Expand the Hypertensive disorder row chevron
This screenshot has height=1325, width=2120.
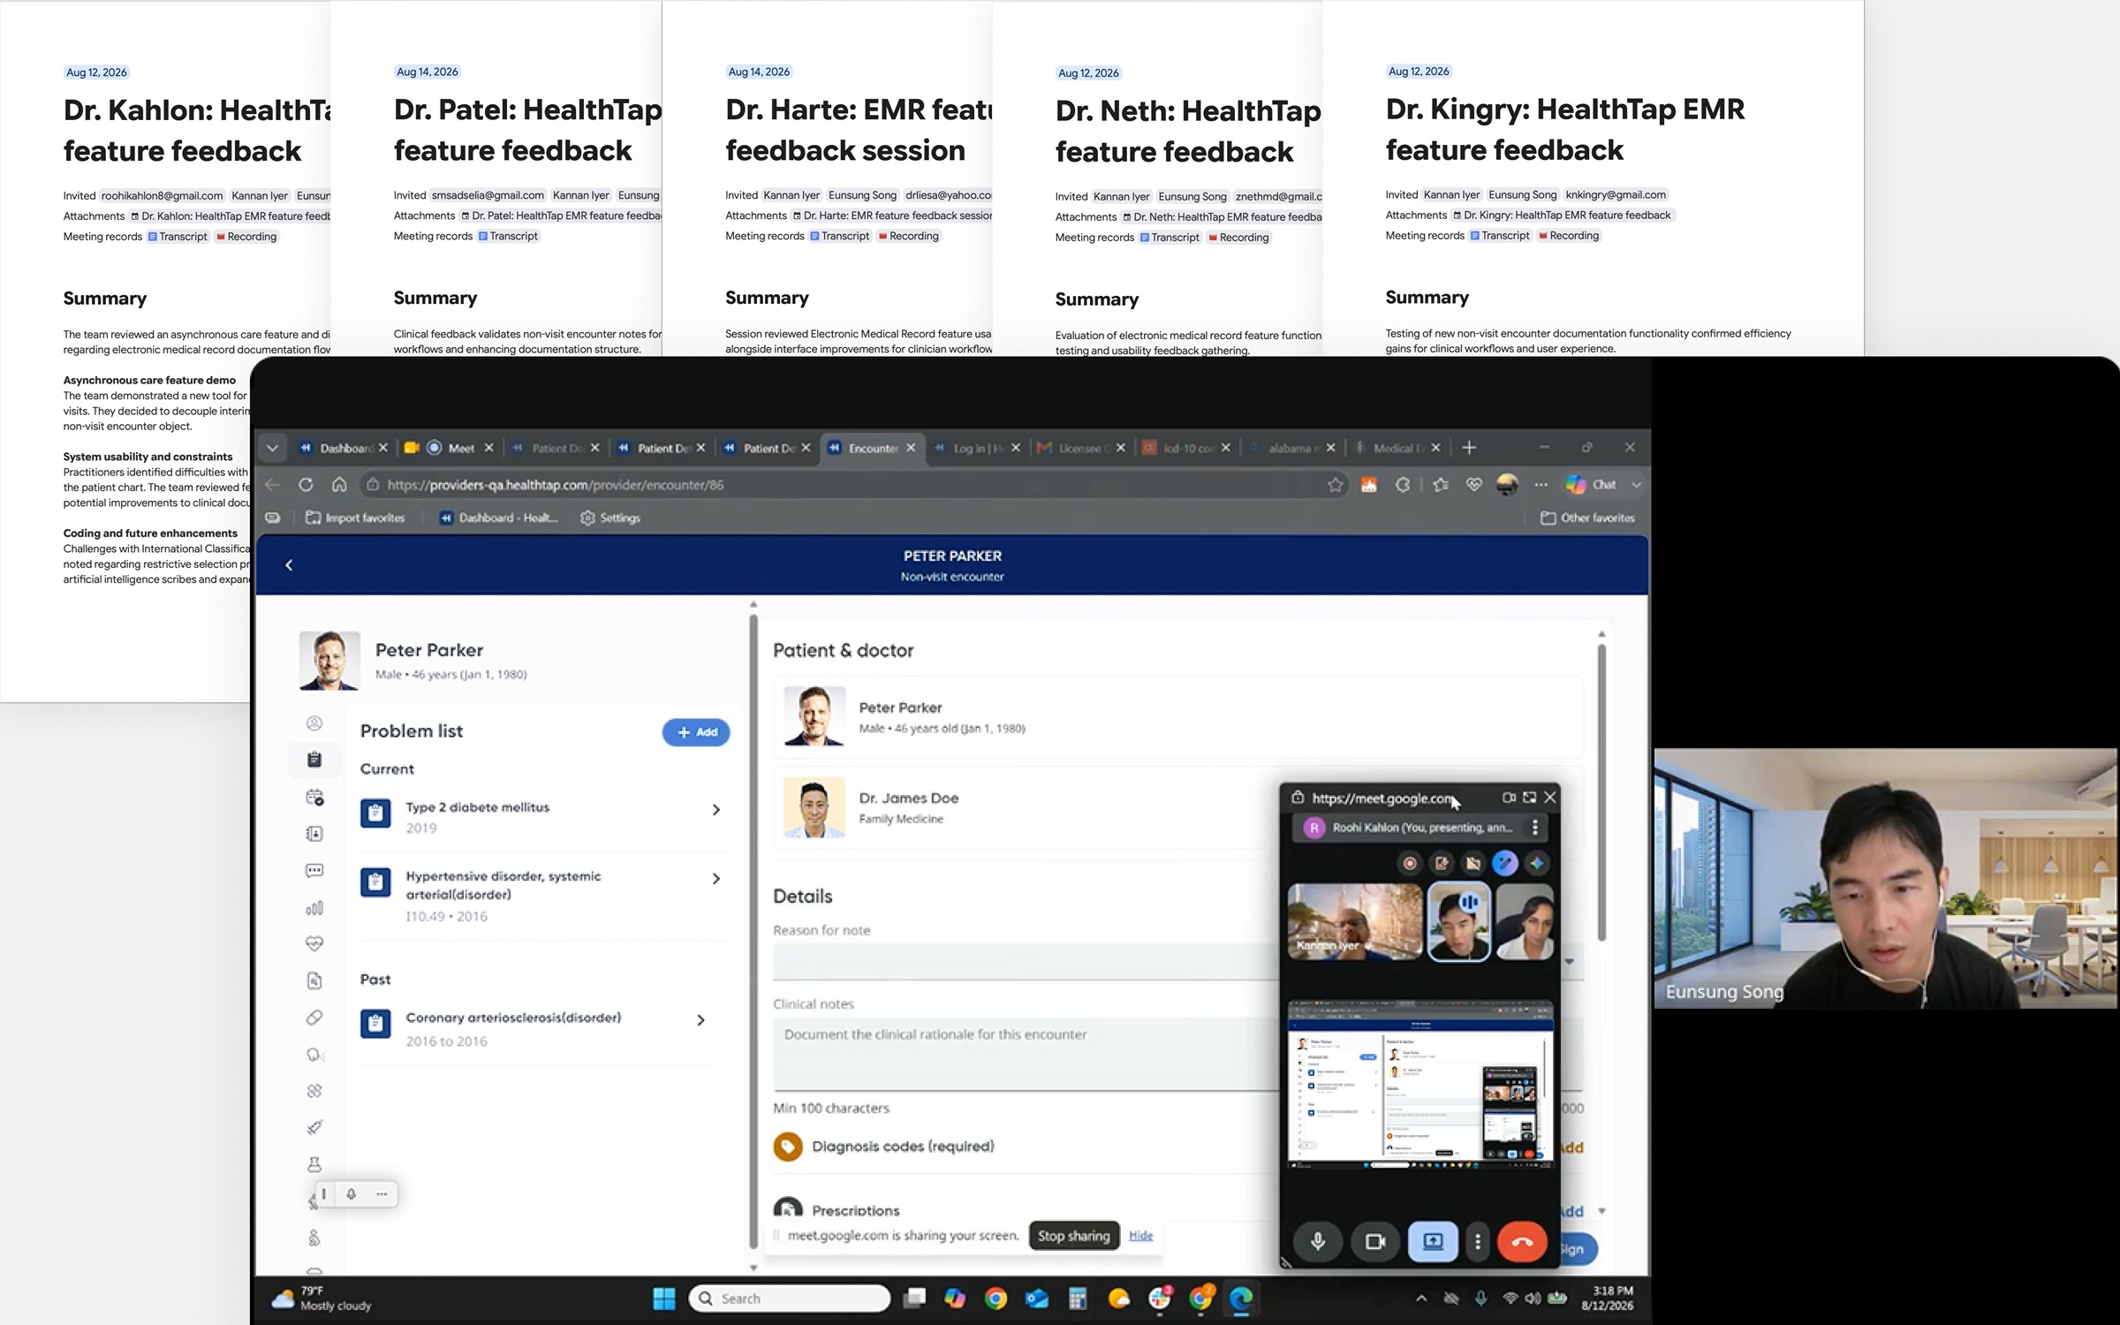(x=716, y=879)
